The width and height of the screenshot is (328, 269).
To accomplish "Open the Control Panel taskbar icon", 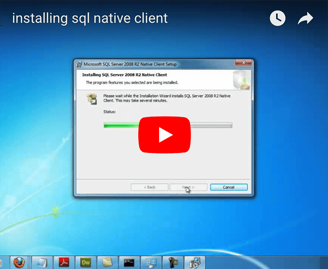I will 151,262.
